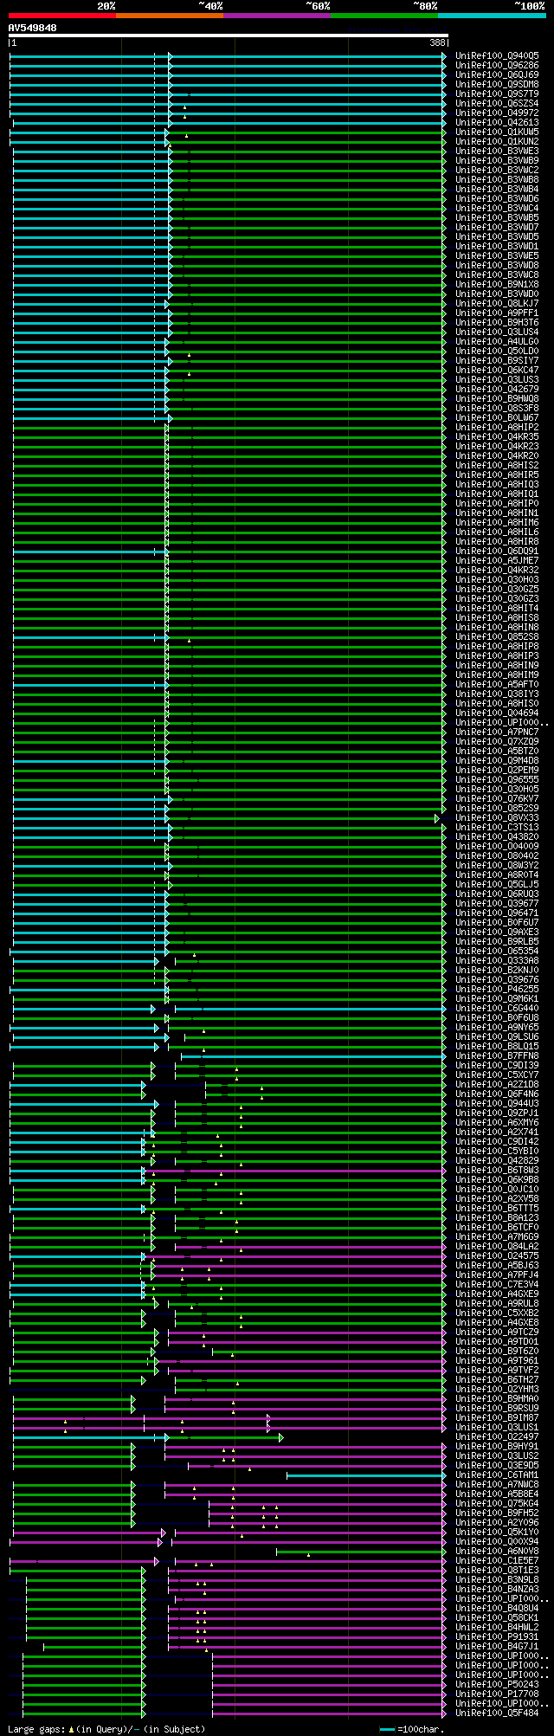Click the cyan ~100% identity legend bar
The height and width of the screenshot is (1736, 554).
point(492,16)
